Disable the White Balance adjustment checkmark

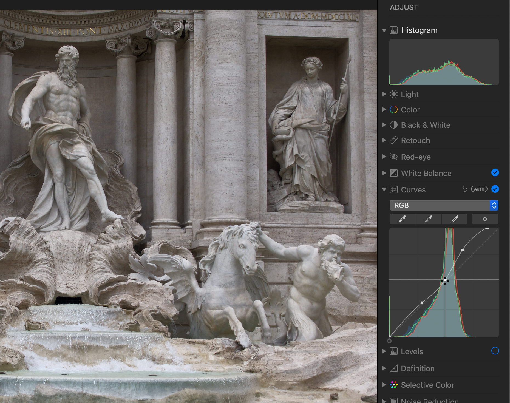(x=495, y=172)
